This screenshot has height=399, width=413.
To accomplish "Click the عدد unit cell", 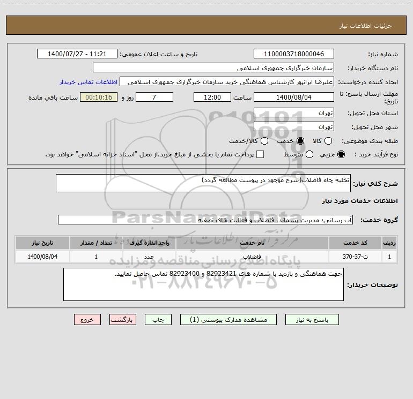I will click(149, 257).
